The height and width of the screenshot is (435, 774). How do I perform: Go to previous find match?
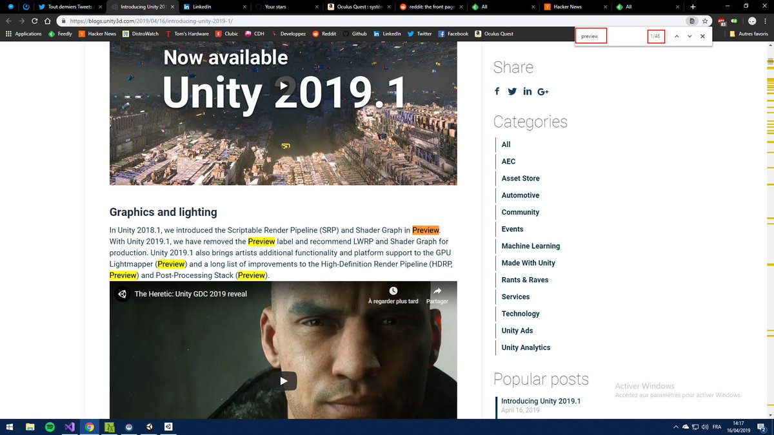coord(677,37)
